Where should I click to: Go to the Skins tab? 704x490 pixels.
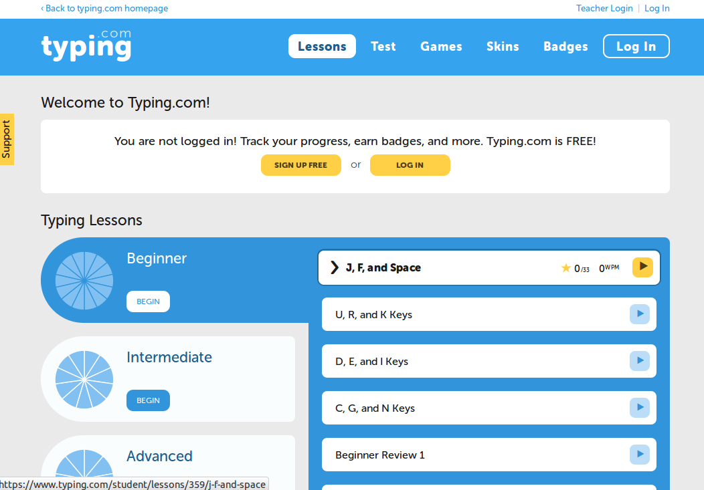click(x=503, y=46)
